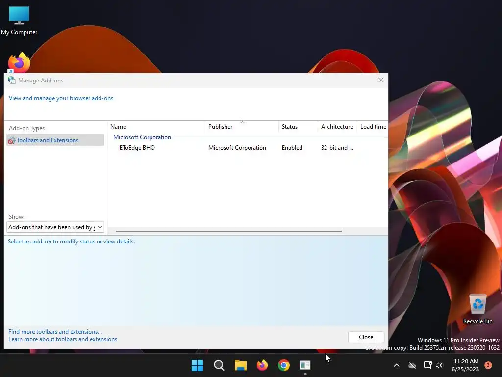Open Learn more about toolbars and extensions

coord(63,339)
